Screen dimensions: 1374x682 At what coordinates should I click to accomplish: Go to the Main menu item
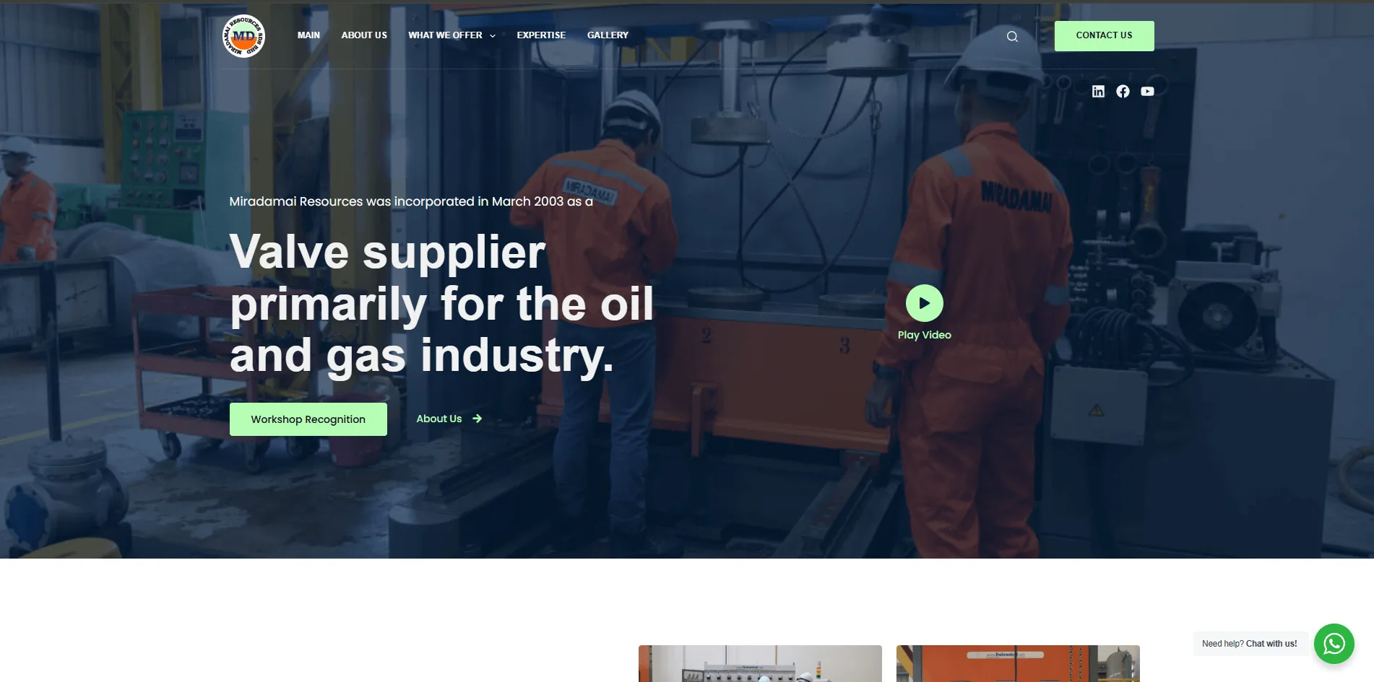(308, 35)
